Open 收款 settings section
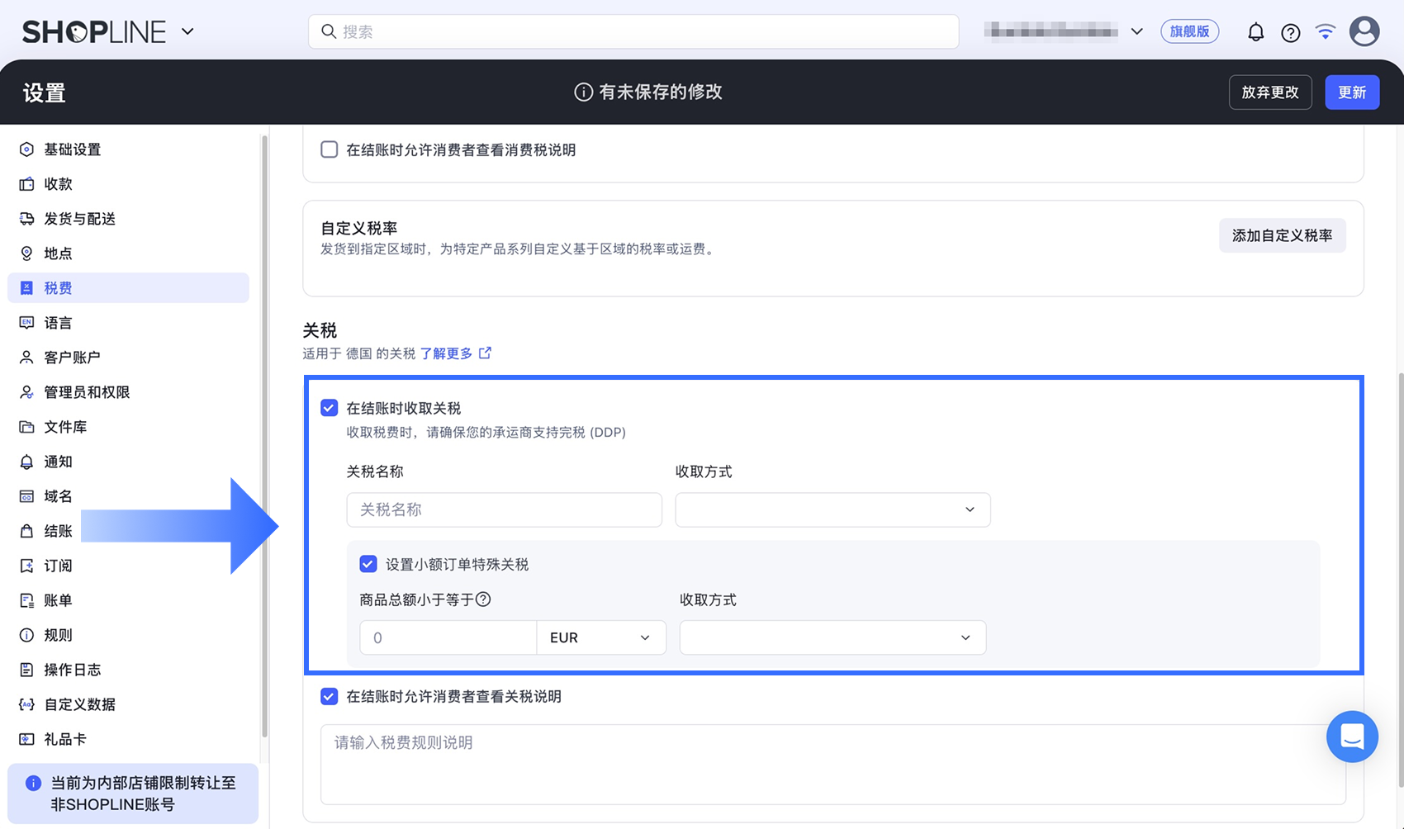This screenshot has height=829, width=1404. point(128,184)
